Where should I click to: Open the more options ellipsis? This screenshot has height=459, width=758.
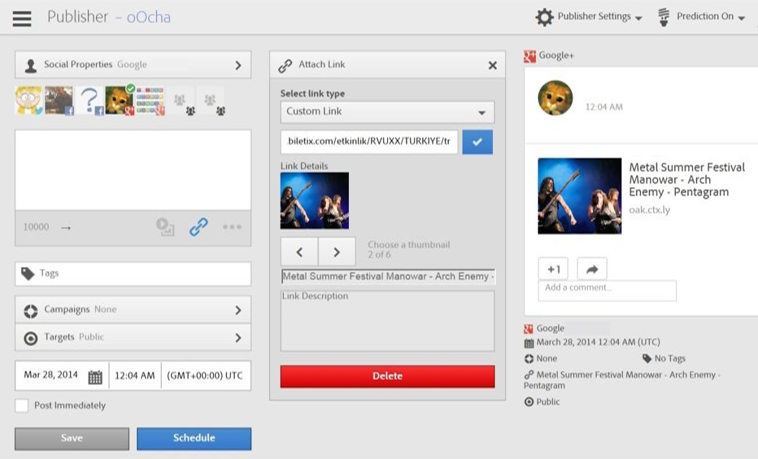click(232, 227)
